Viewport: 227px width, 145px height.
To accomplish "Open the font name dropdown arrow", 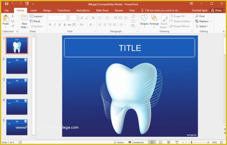I will (x=67, y=18).
